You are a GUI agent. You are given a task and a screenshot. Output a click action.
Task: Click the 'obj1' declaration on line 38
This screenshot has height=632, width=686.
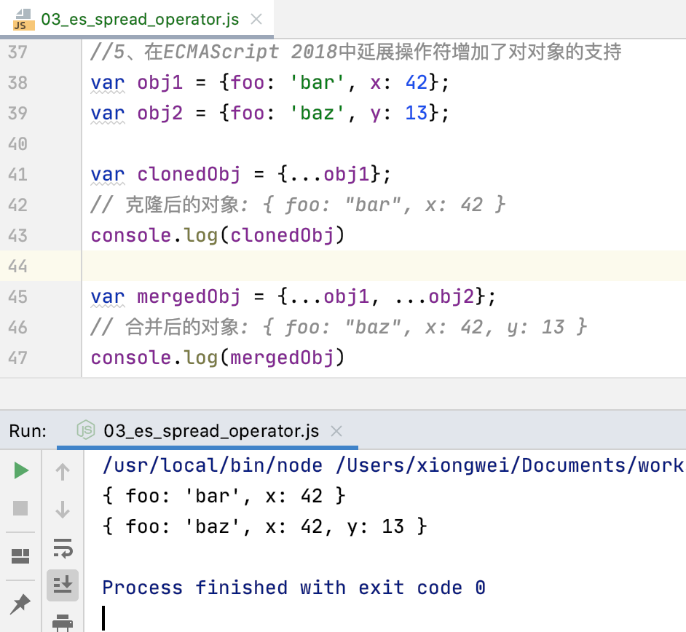point(160,82)
